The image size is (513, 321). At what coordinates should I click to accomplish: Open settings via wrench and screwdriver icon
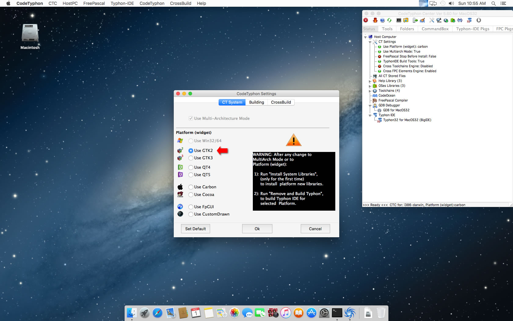tap(431, 20)
